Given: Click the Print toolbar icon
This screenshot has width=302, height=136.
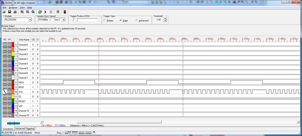Looking at the screenshot, I should (x=15, y=12).
